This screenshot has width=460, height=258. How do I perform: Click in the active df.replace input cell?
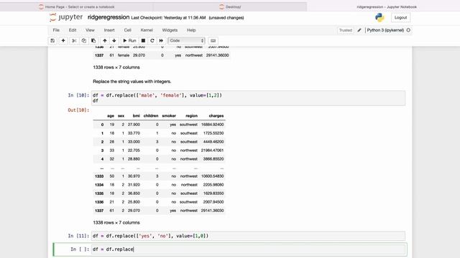click(248, 249)
